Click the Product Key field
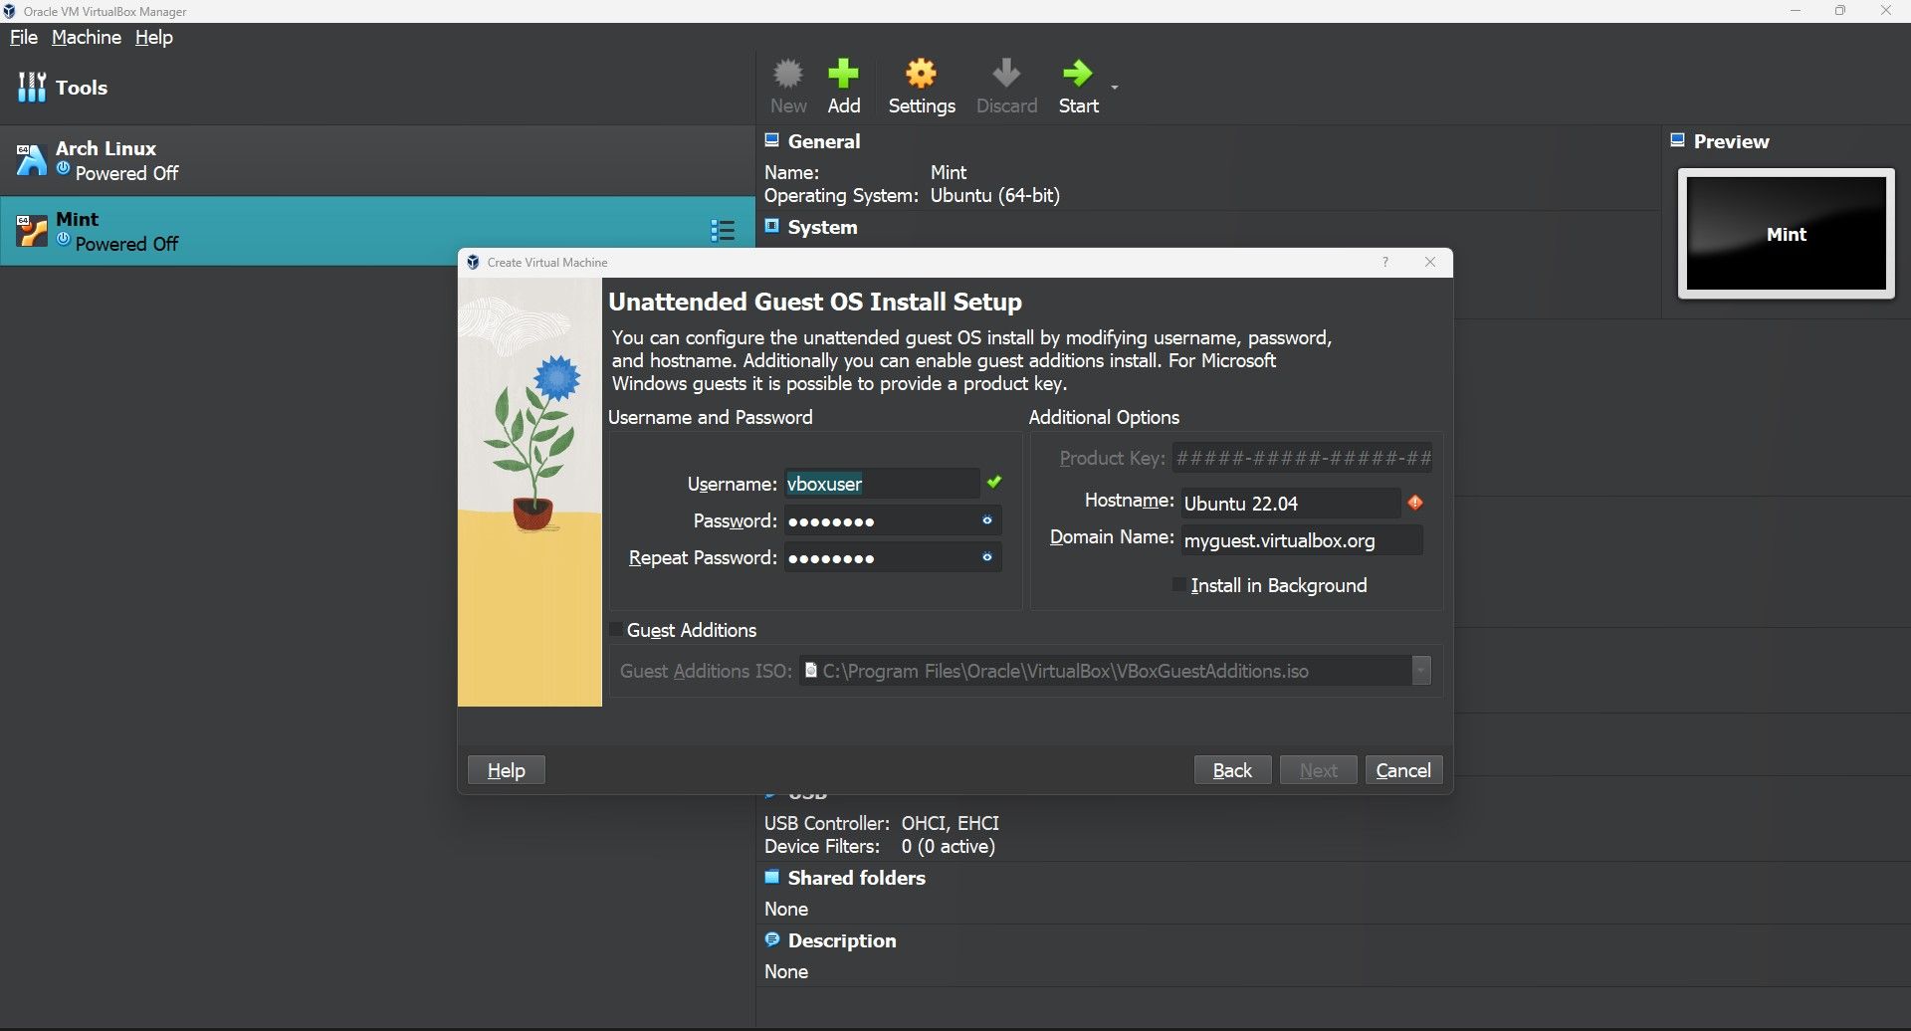This screenshot has height=1031, width=1911. (1302, 458)
